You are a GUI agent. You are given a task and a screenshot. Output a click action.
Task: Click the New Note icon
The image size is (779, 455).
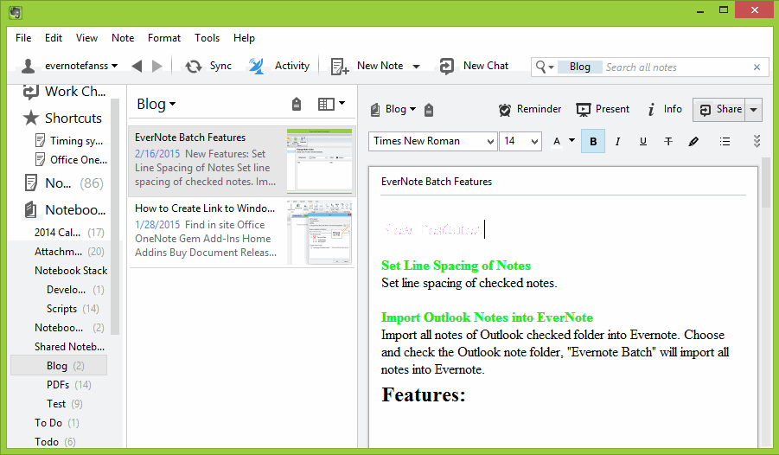coord(340,66)
